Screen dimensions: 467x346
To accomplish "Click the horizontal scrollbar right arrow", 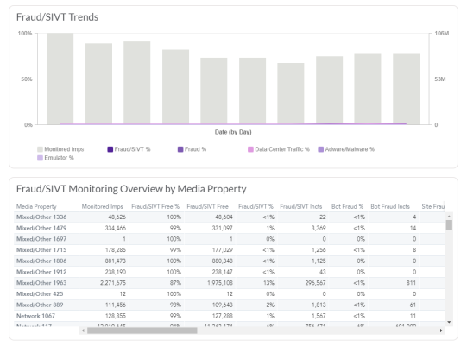I will 441,330.
